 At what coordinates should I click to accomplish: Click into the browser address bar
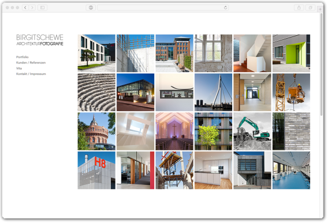[x=163, y=7]
